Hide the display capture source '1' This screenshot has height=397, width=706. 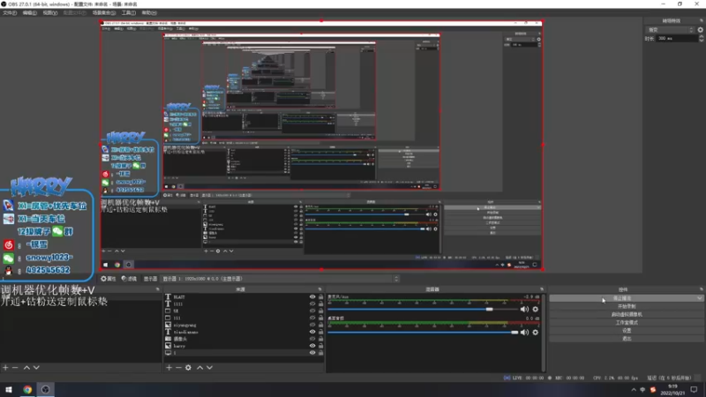tap(312, 353)
